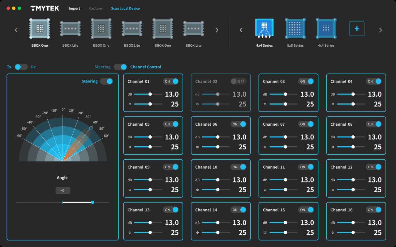Turn off Channel 06
The height and width of the screenshot is (247, 396).
pyautogui.click(x=239, y=124)
